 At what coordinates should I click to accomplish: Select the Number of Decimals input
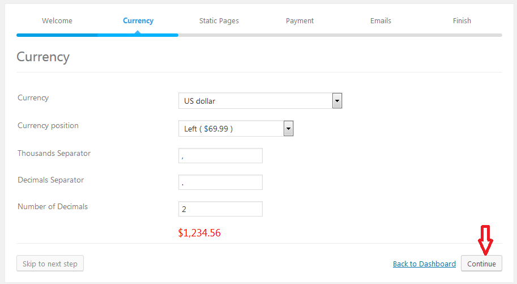[x=220, y=209]
